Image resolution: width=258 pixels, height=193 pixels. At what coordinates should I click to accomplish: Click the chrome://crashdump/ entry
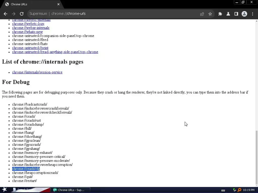tap(28, 124)
